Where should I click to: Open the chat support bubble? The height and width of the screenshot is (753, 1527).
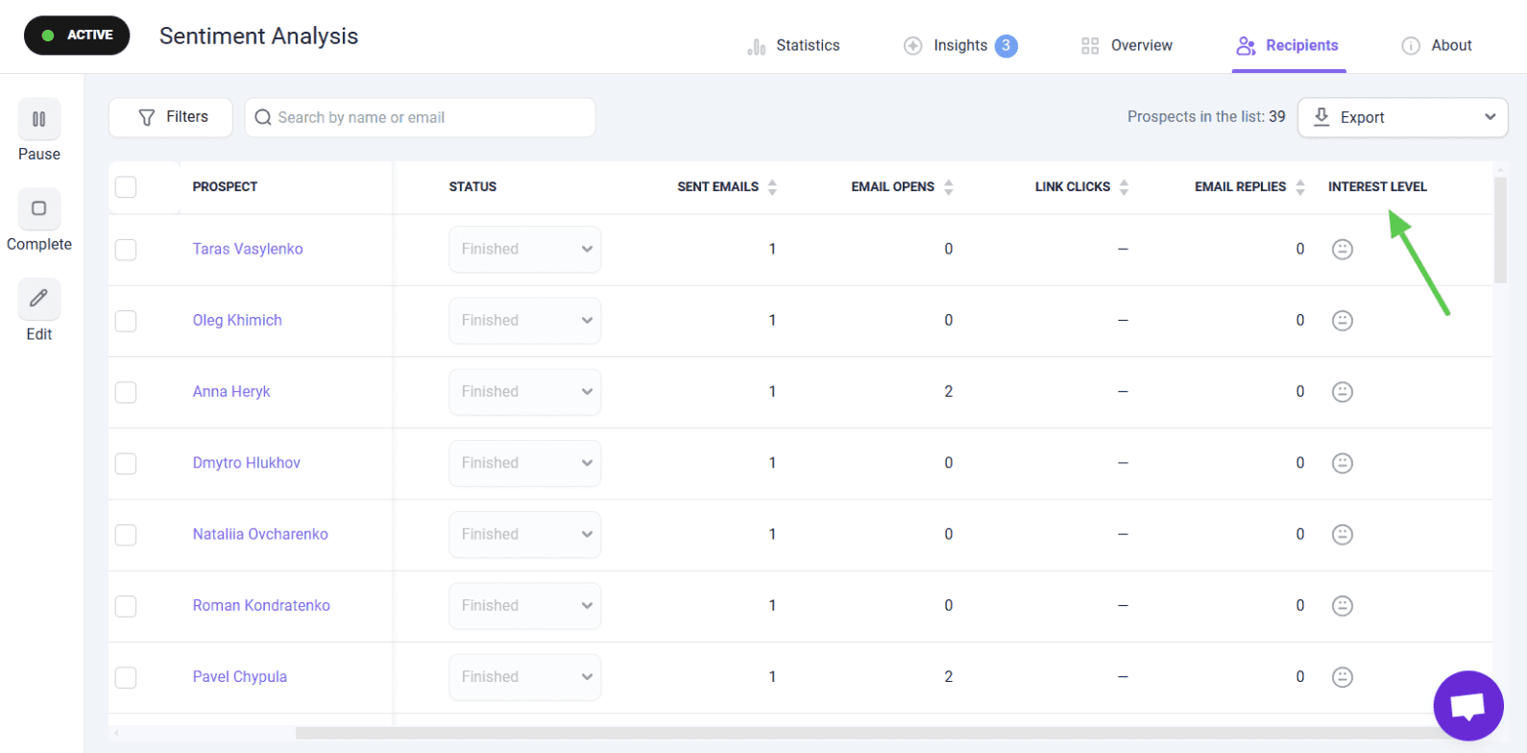(x=1467, y=706)
